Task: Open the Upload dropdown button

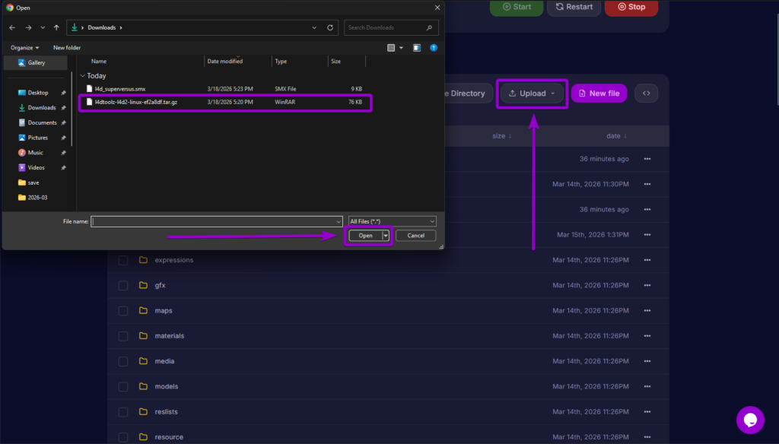Action: [x=531, y=93]
